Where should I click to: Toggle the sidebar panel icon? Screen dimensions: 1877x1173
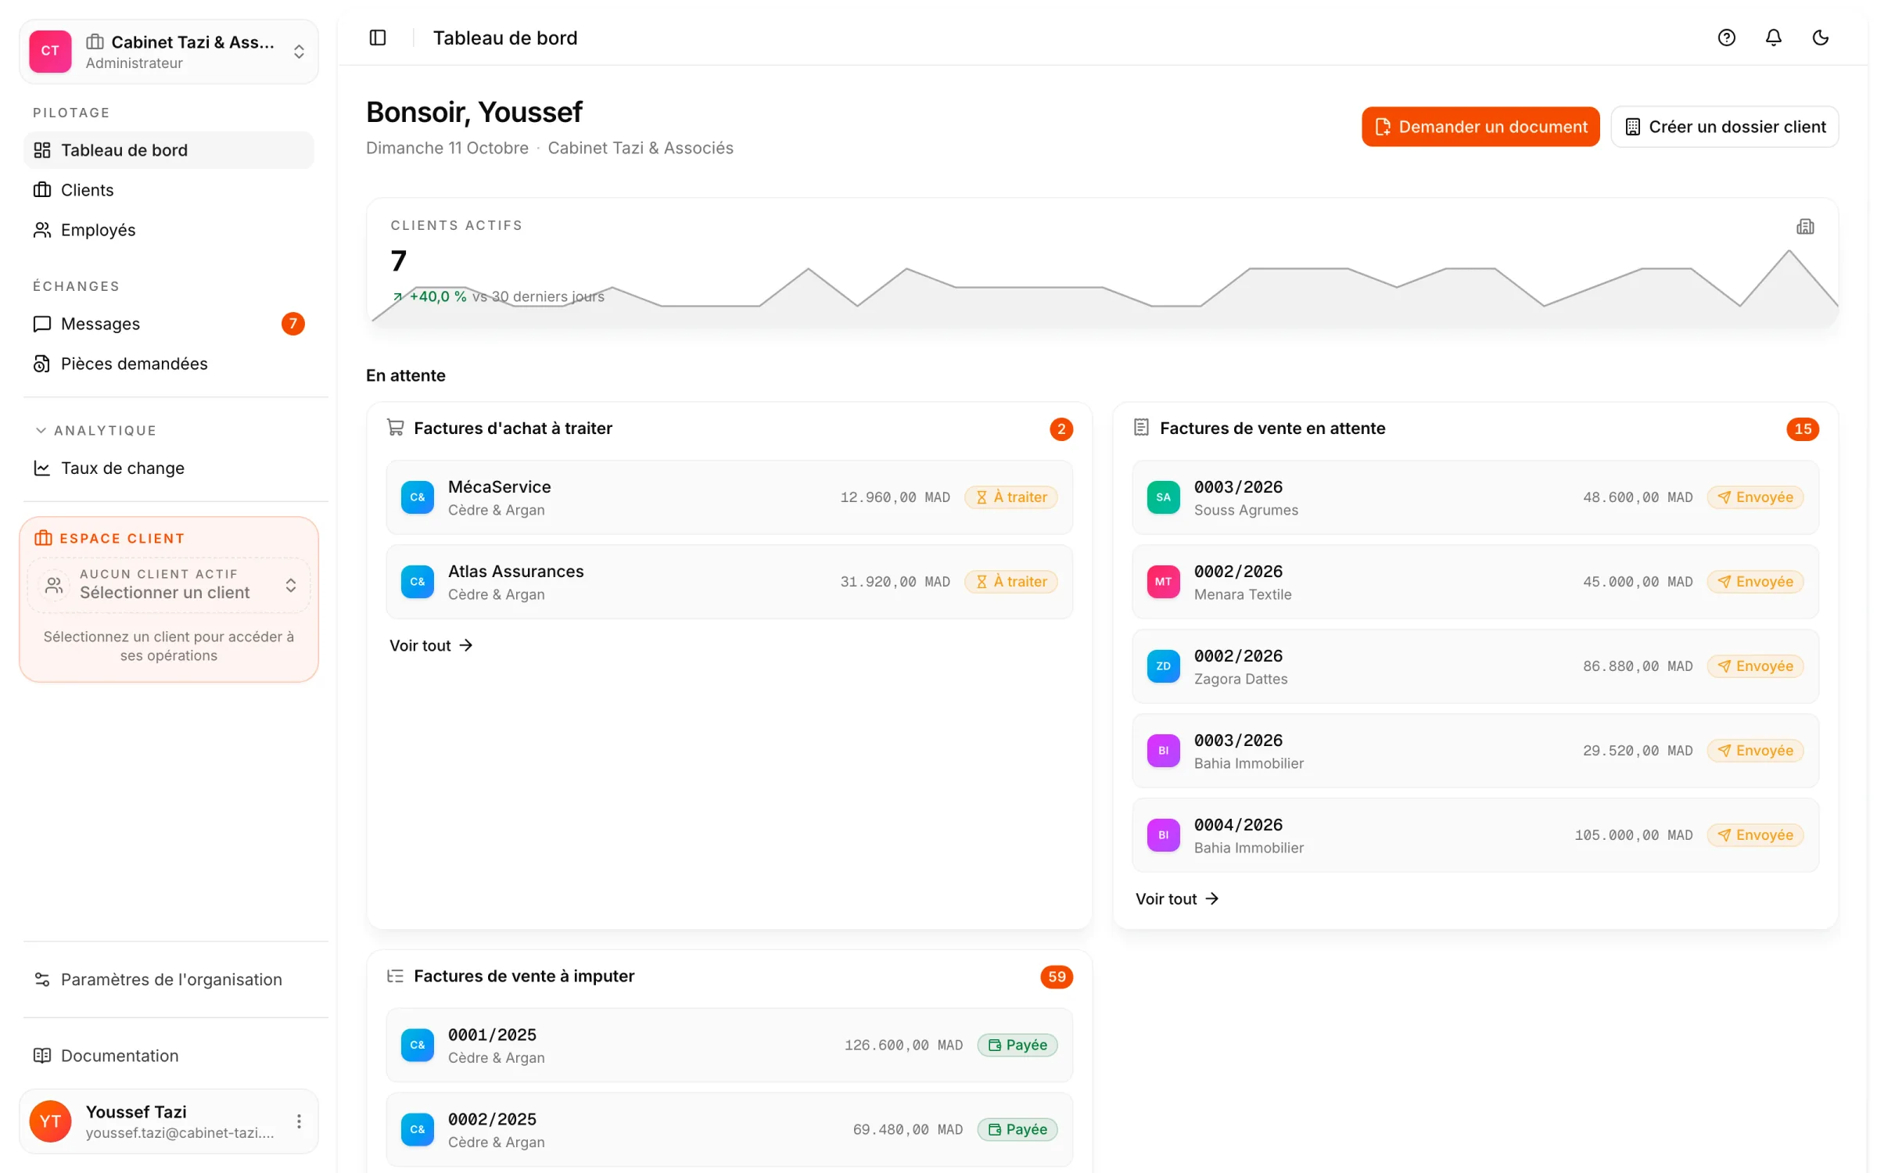click(x=378, y=38)
